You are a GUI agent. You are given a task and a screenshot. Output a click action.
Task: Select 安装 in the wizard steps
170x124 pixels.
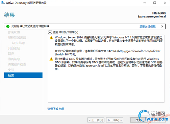pyautogui.click(x=11, y=70)
